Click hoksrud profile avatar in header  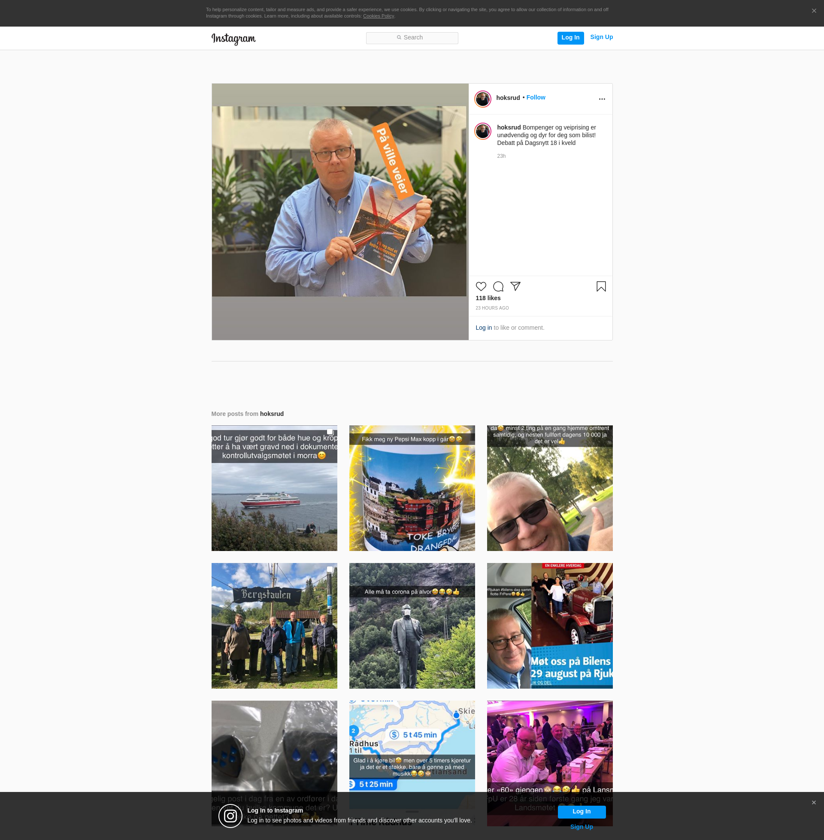point(482,99)
